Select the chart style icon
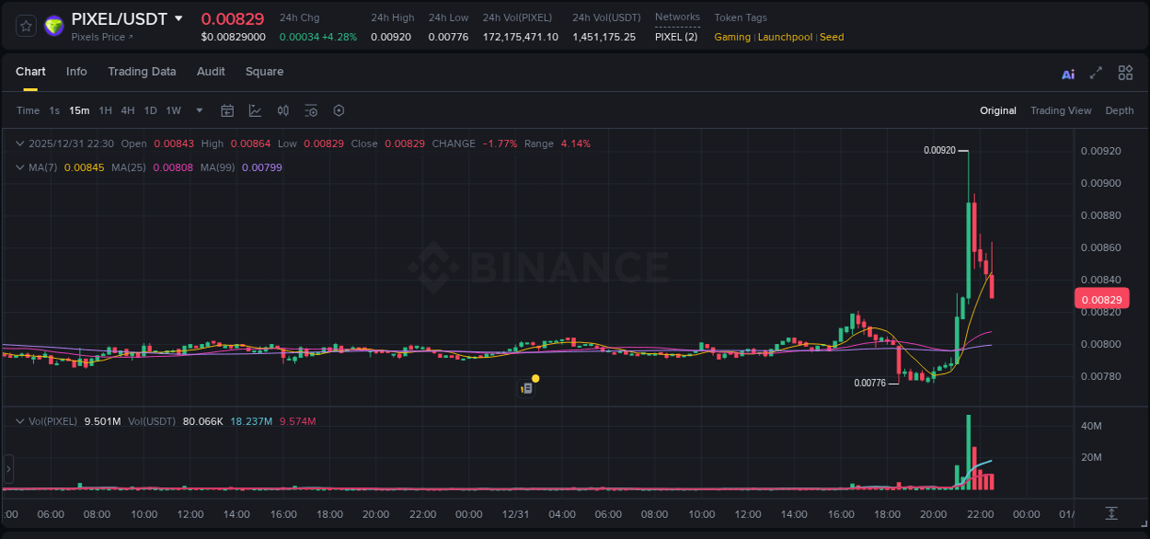The image size is (1150, 539). click(x=255, y=109)
